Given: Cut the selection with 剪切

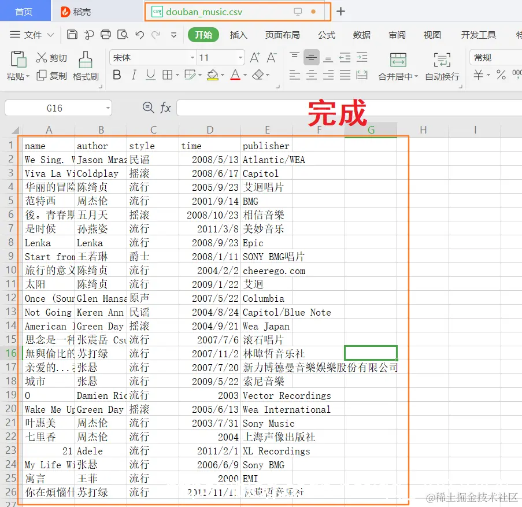Looking at the screenshot, I should coord(51,58).
